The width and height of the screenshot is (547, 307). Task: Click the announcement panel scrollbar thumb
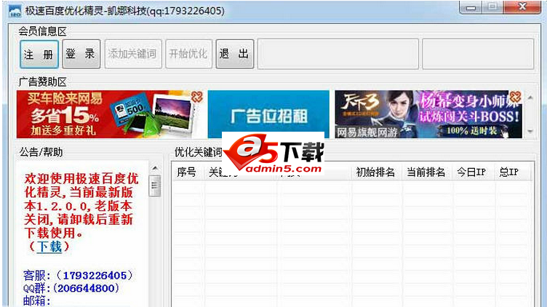[155, 186]
